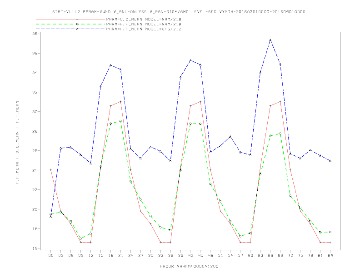
Task: Click the y-axis tick label 30
Action: point(35,112)
